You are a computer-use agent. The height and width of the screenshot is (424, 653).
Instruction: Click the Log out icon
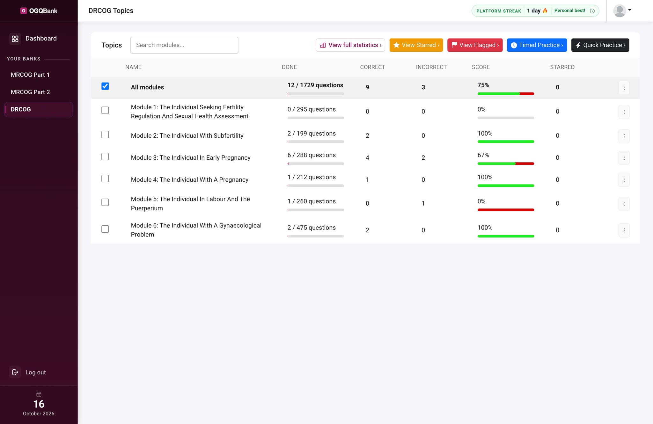pos(15,372)
